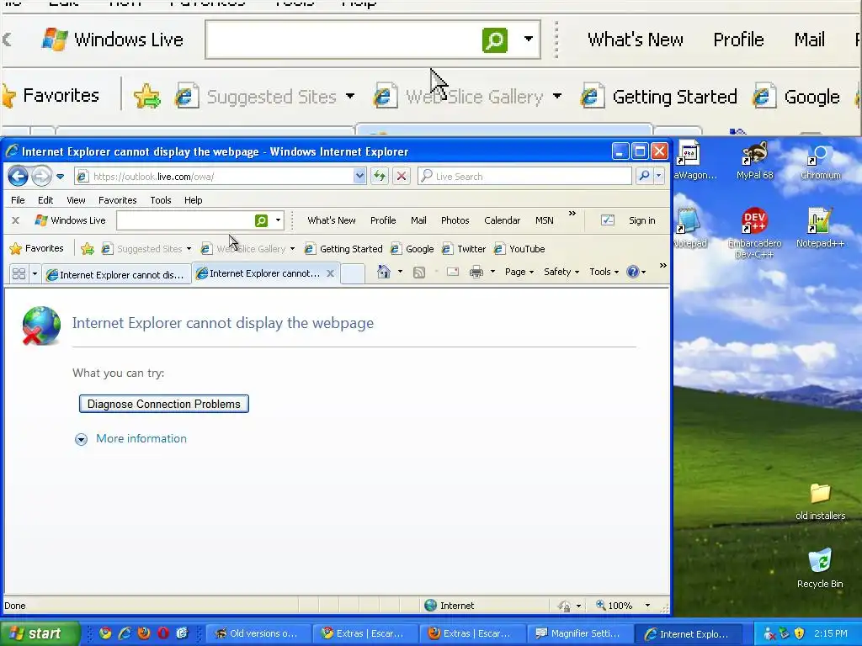
Task: Open a new blank tab
Action: pos(353,273)
